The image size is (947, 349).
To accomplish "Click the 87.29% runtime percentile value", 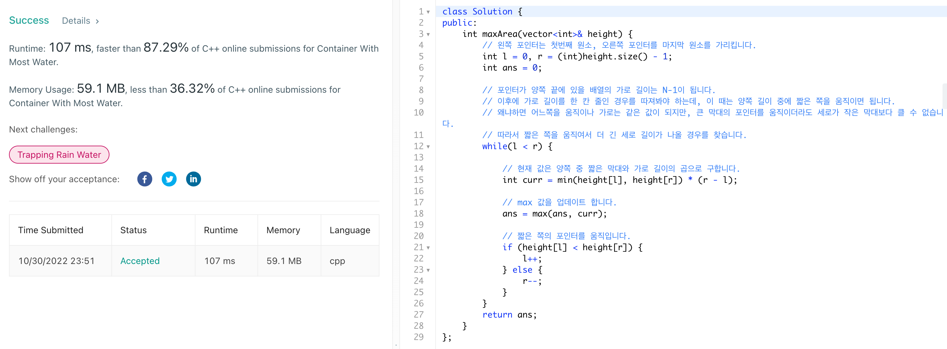I will point(166,47).
